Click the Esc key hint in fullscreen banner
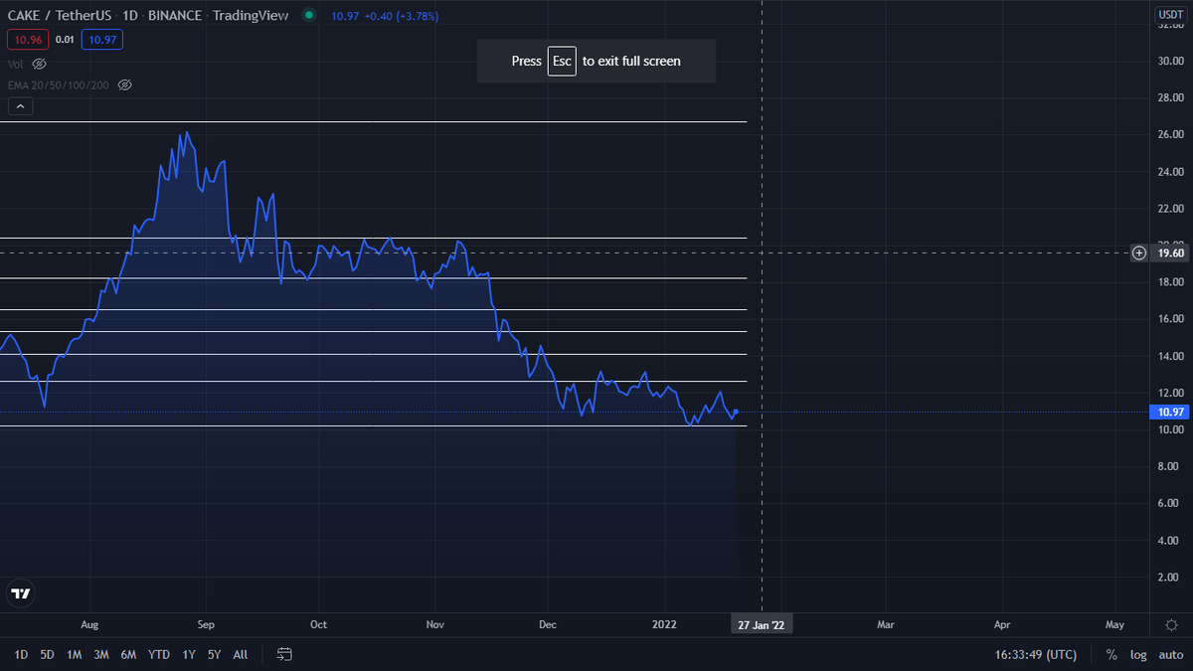 pyautogui.click(x=562, y=61)
